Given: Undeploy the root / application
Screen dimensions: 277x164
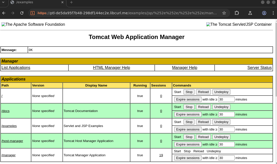Looking at the screenshot, I should point(221,92).
